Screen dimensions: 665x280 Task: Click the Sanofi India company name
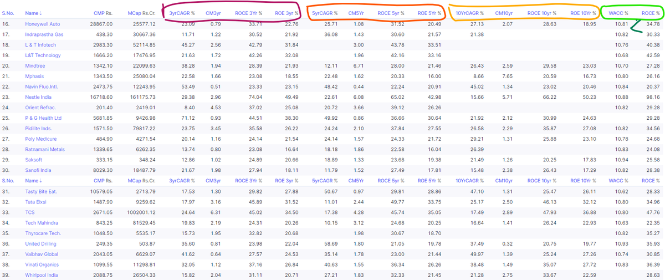(x=39, y=171)
